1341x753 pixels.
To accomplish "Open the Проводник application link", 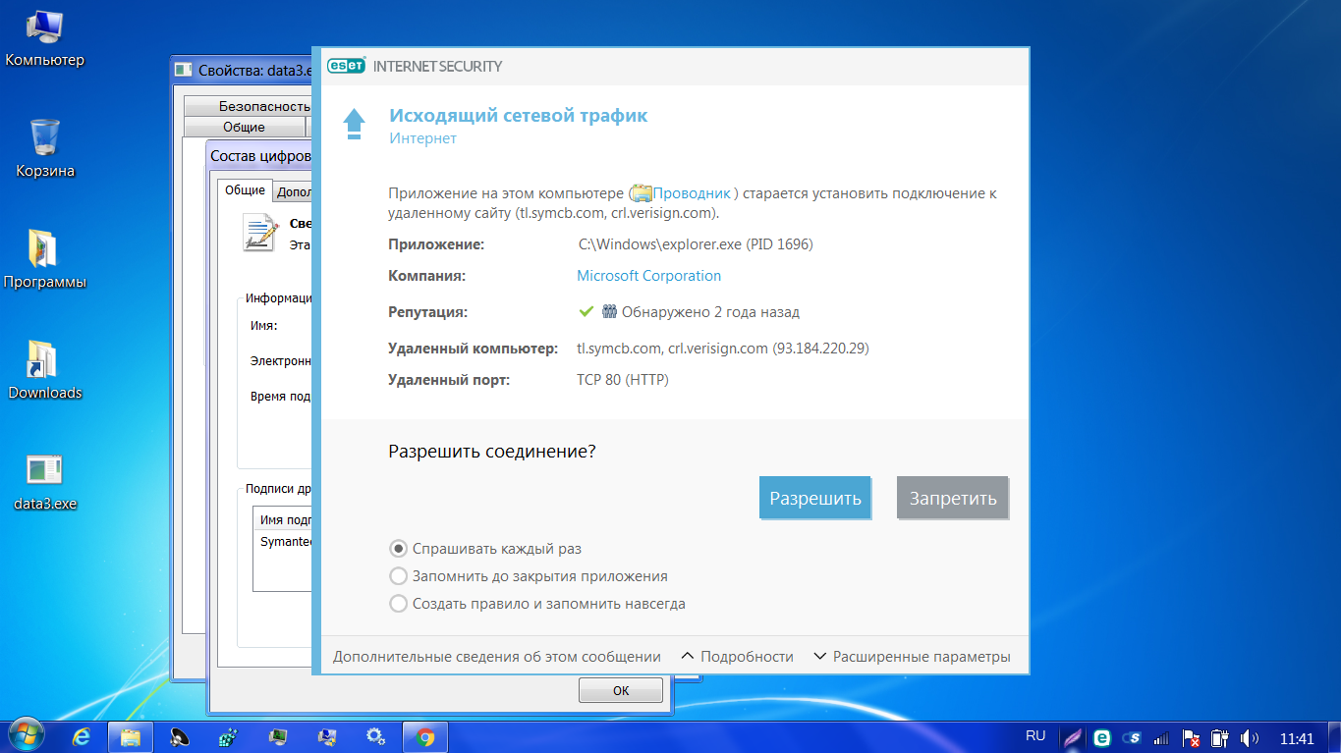I will (693, 193).
